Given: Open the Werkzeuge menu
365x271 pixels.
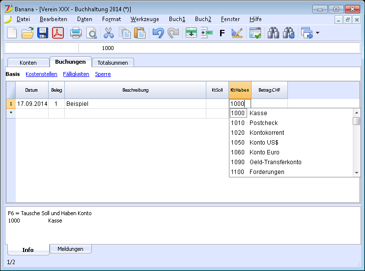Looking at the screenshot, I should pos(145,19).
